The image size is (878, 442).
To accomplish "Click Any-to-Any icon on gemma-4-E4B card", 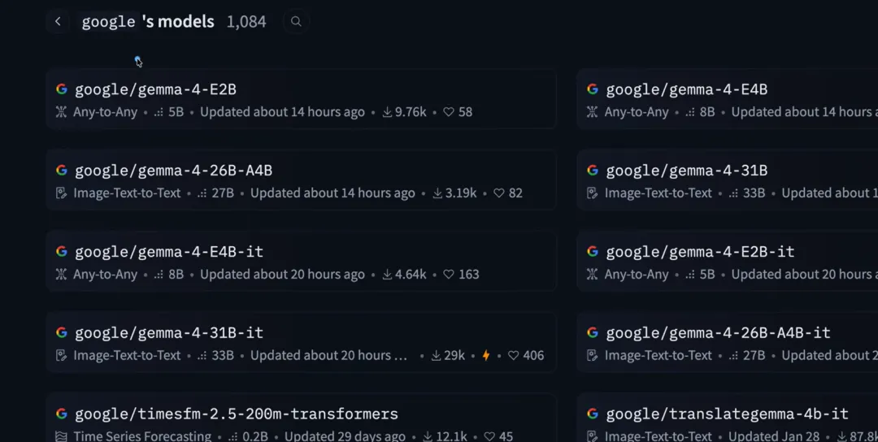I will [x=592, y=112].
